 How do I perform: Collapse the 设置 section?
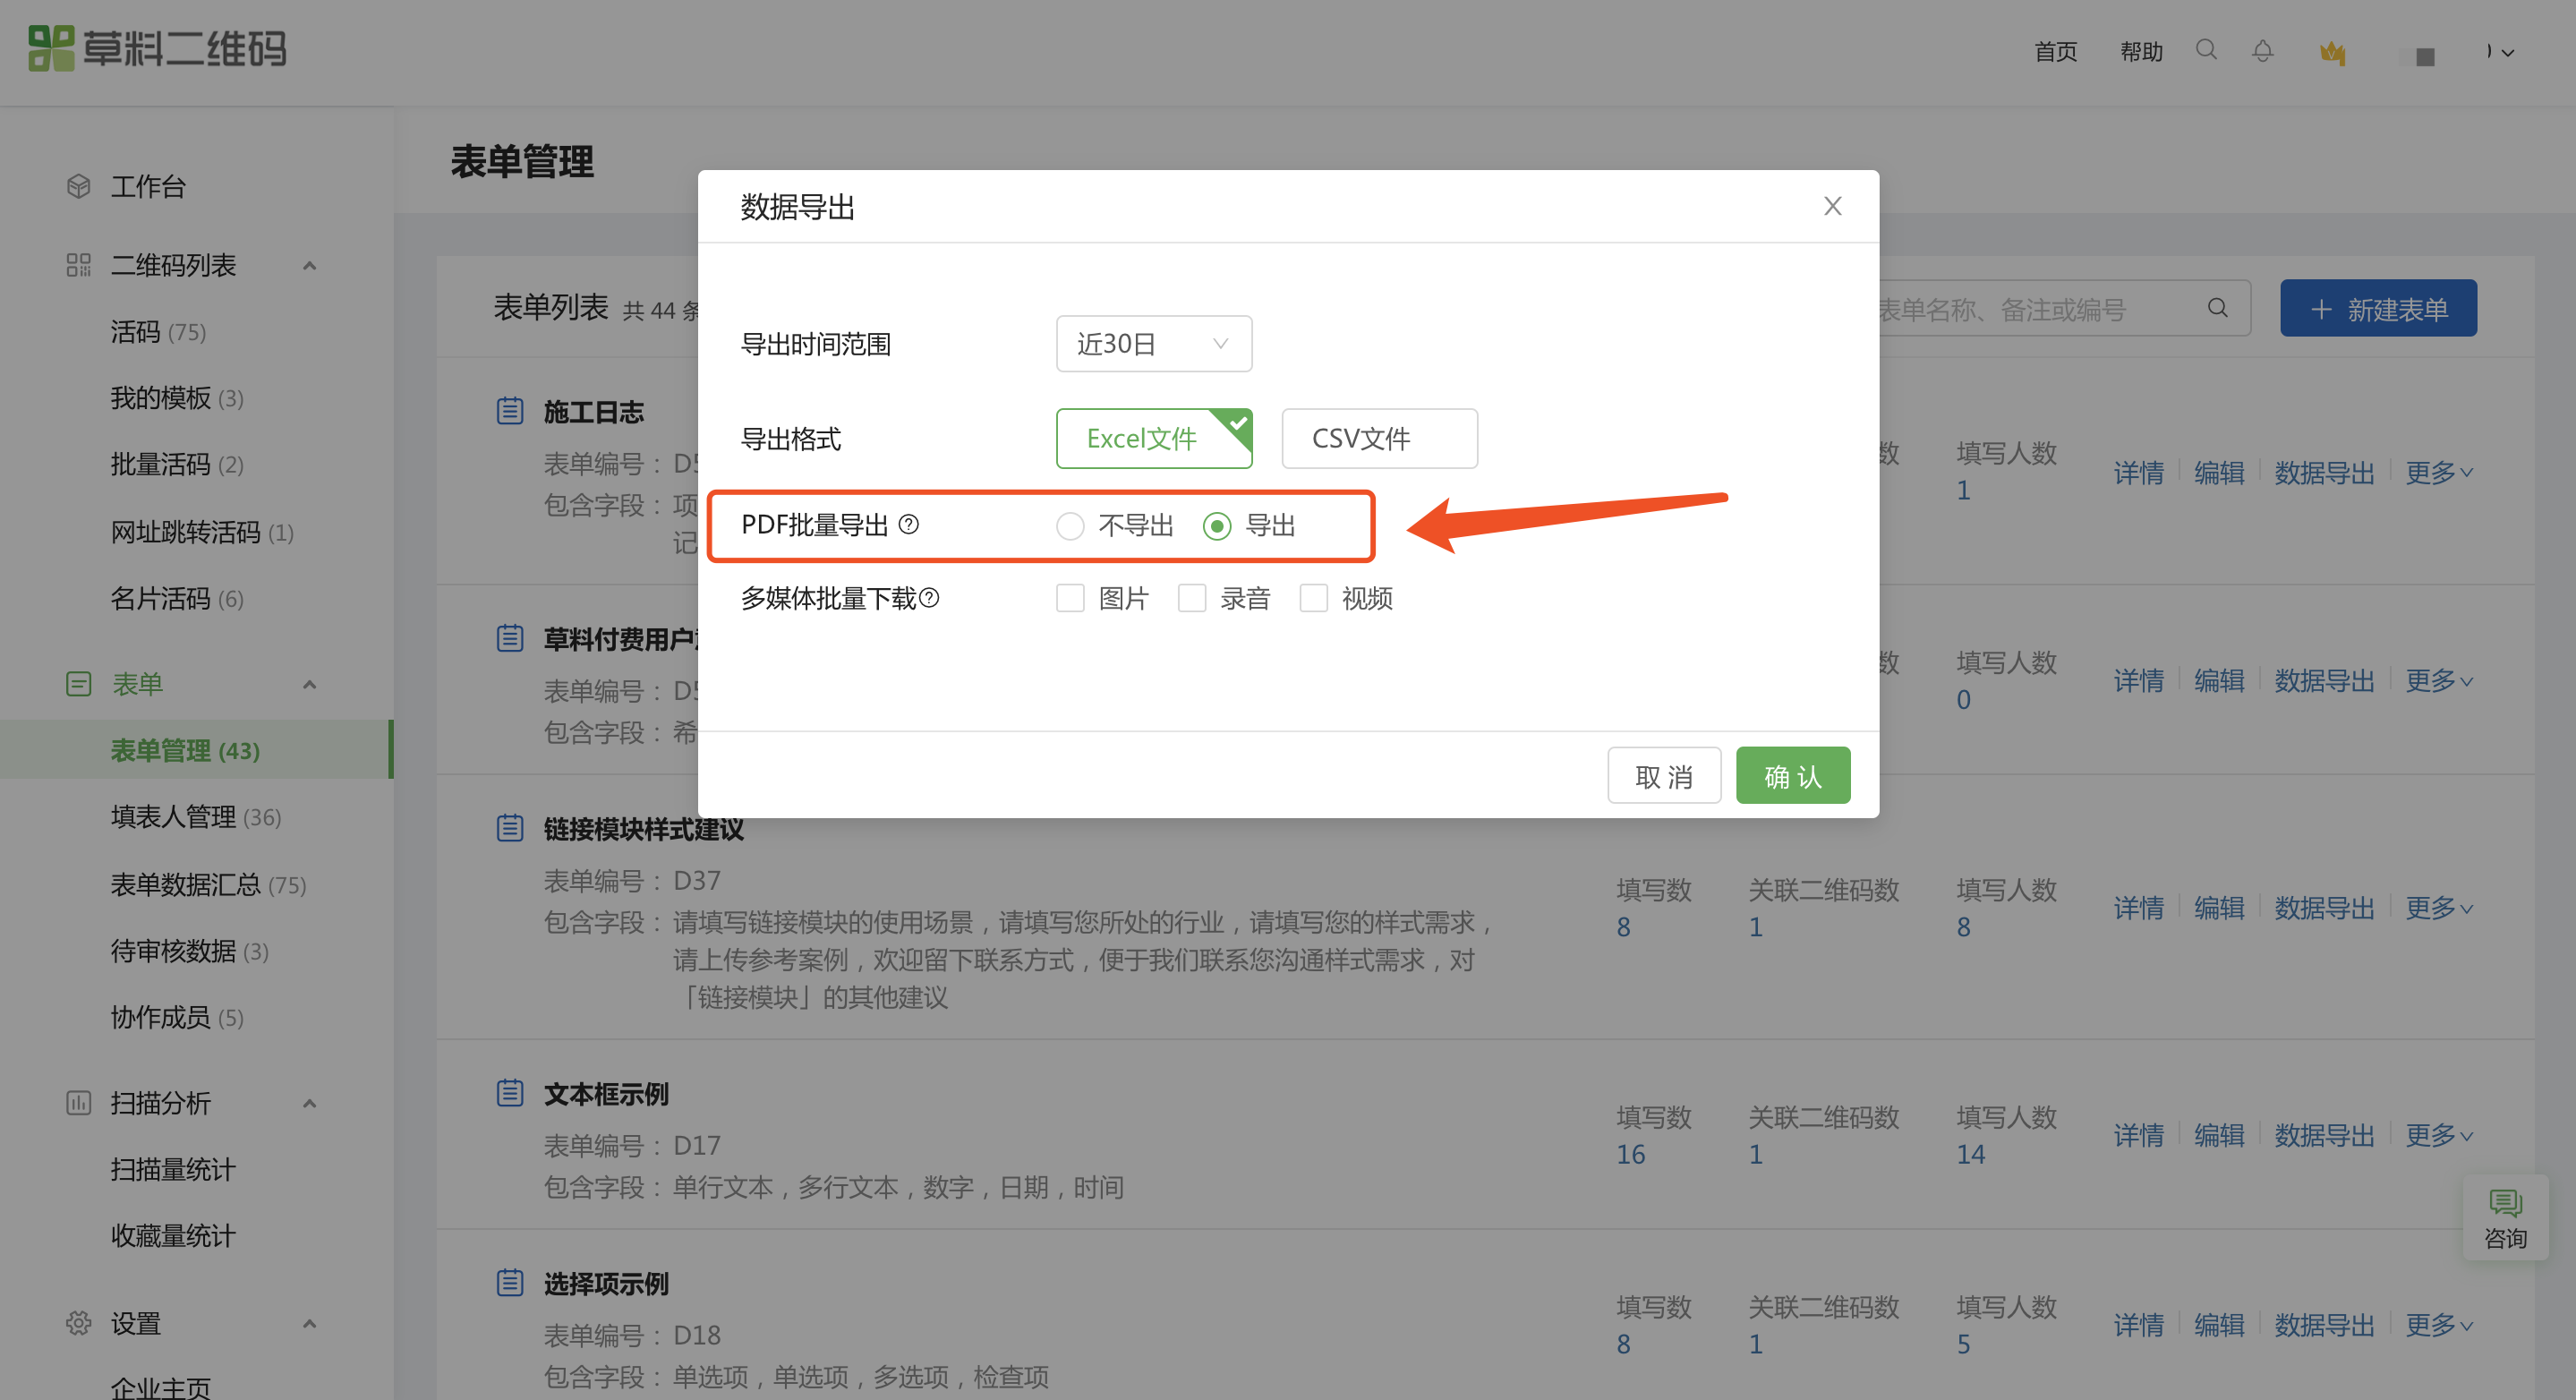[x=309, y=1324]
